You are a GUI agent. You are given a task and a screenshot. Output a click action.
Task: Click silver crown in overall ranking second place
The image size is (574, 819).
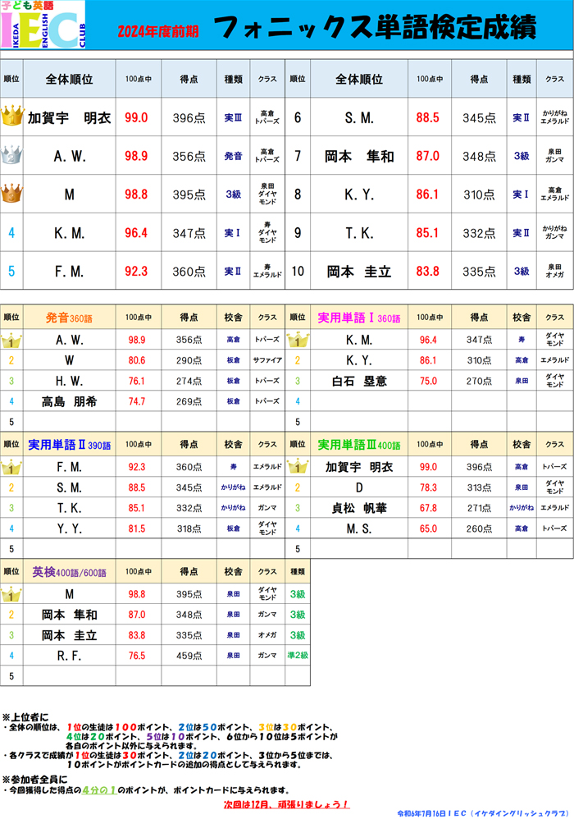(x=12, y=155)
